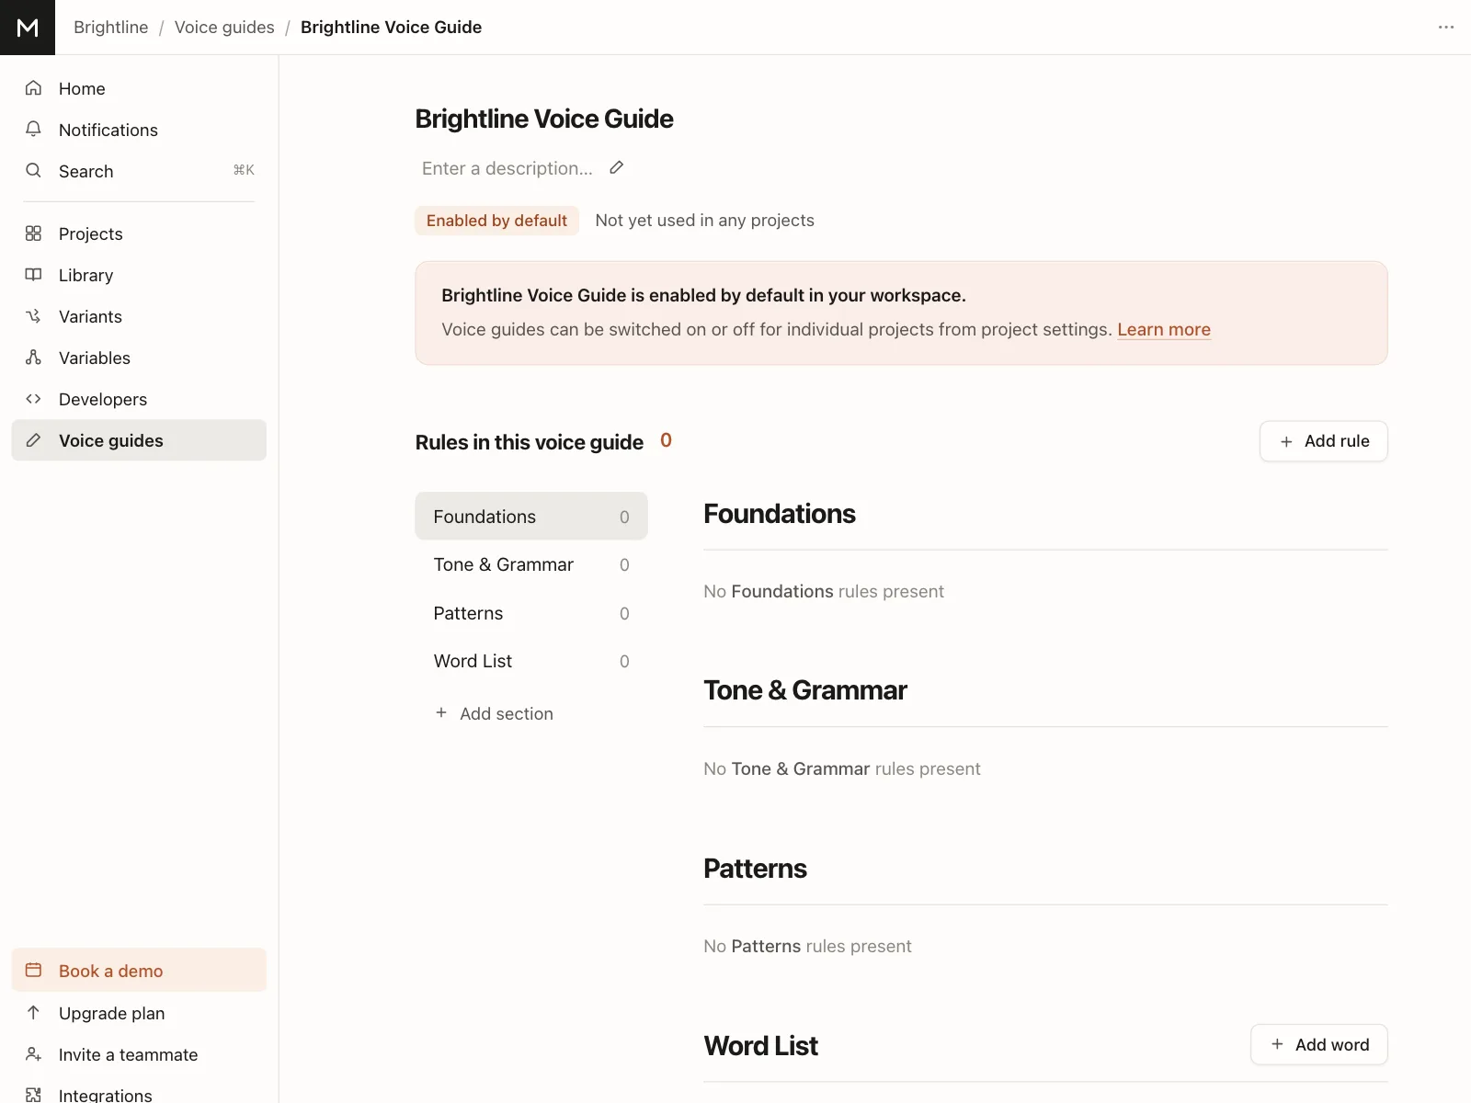Select the Tone & Grammar section tab

[531, 564]
